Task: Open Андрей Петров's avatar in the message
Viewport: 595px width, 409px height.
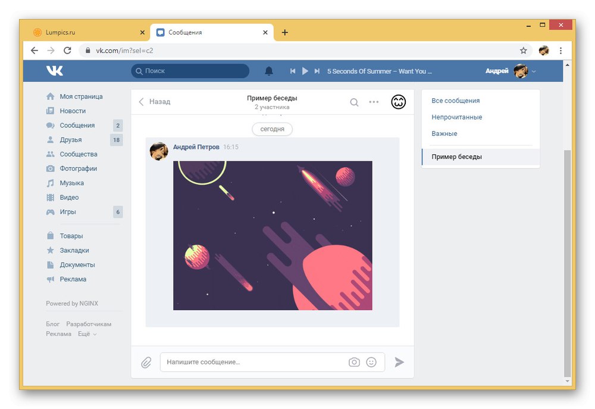Action: tap(159, 151)
